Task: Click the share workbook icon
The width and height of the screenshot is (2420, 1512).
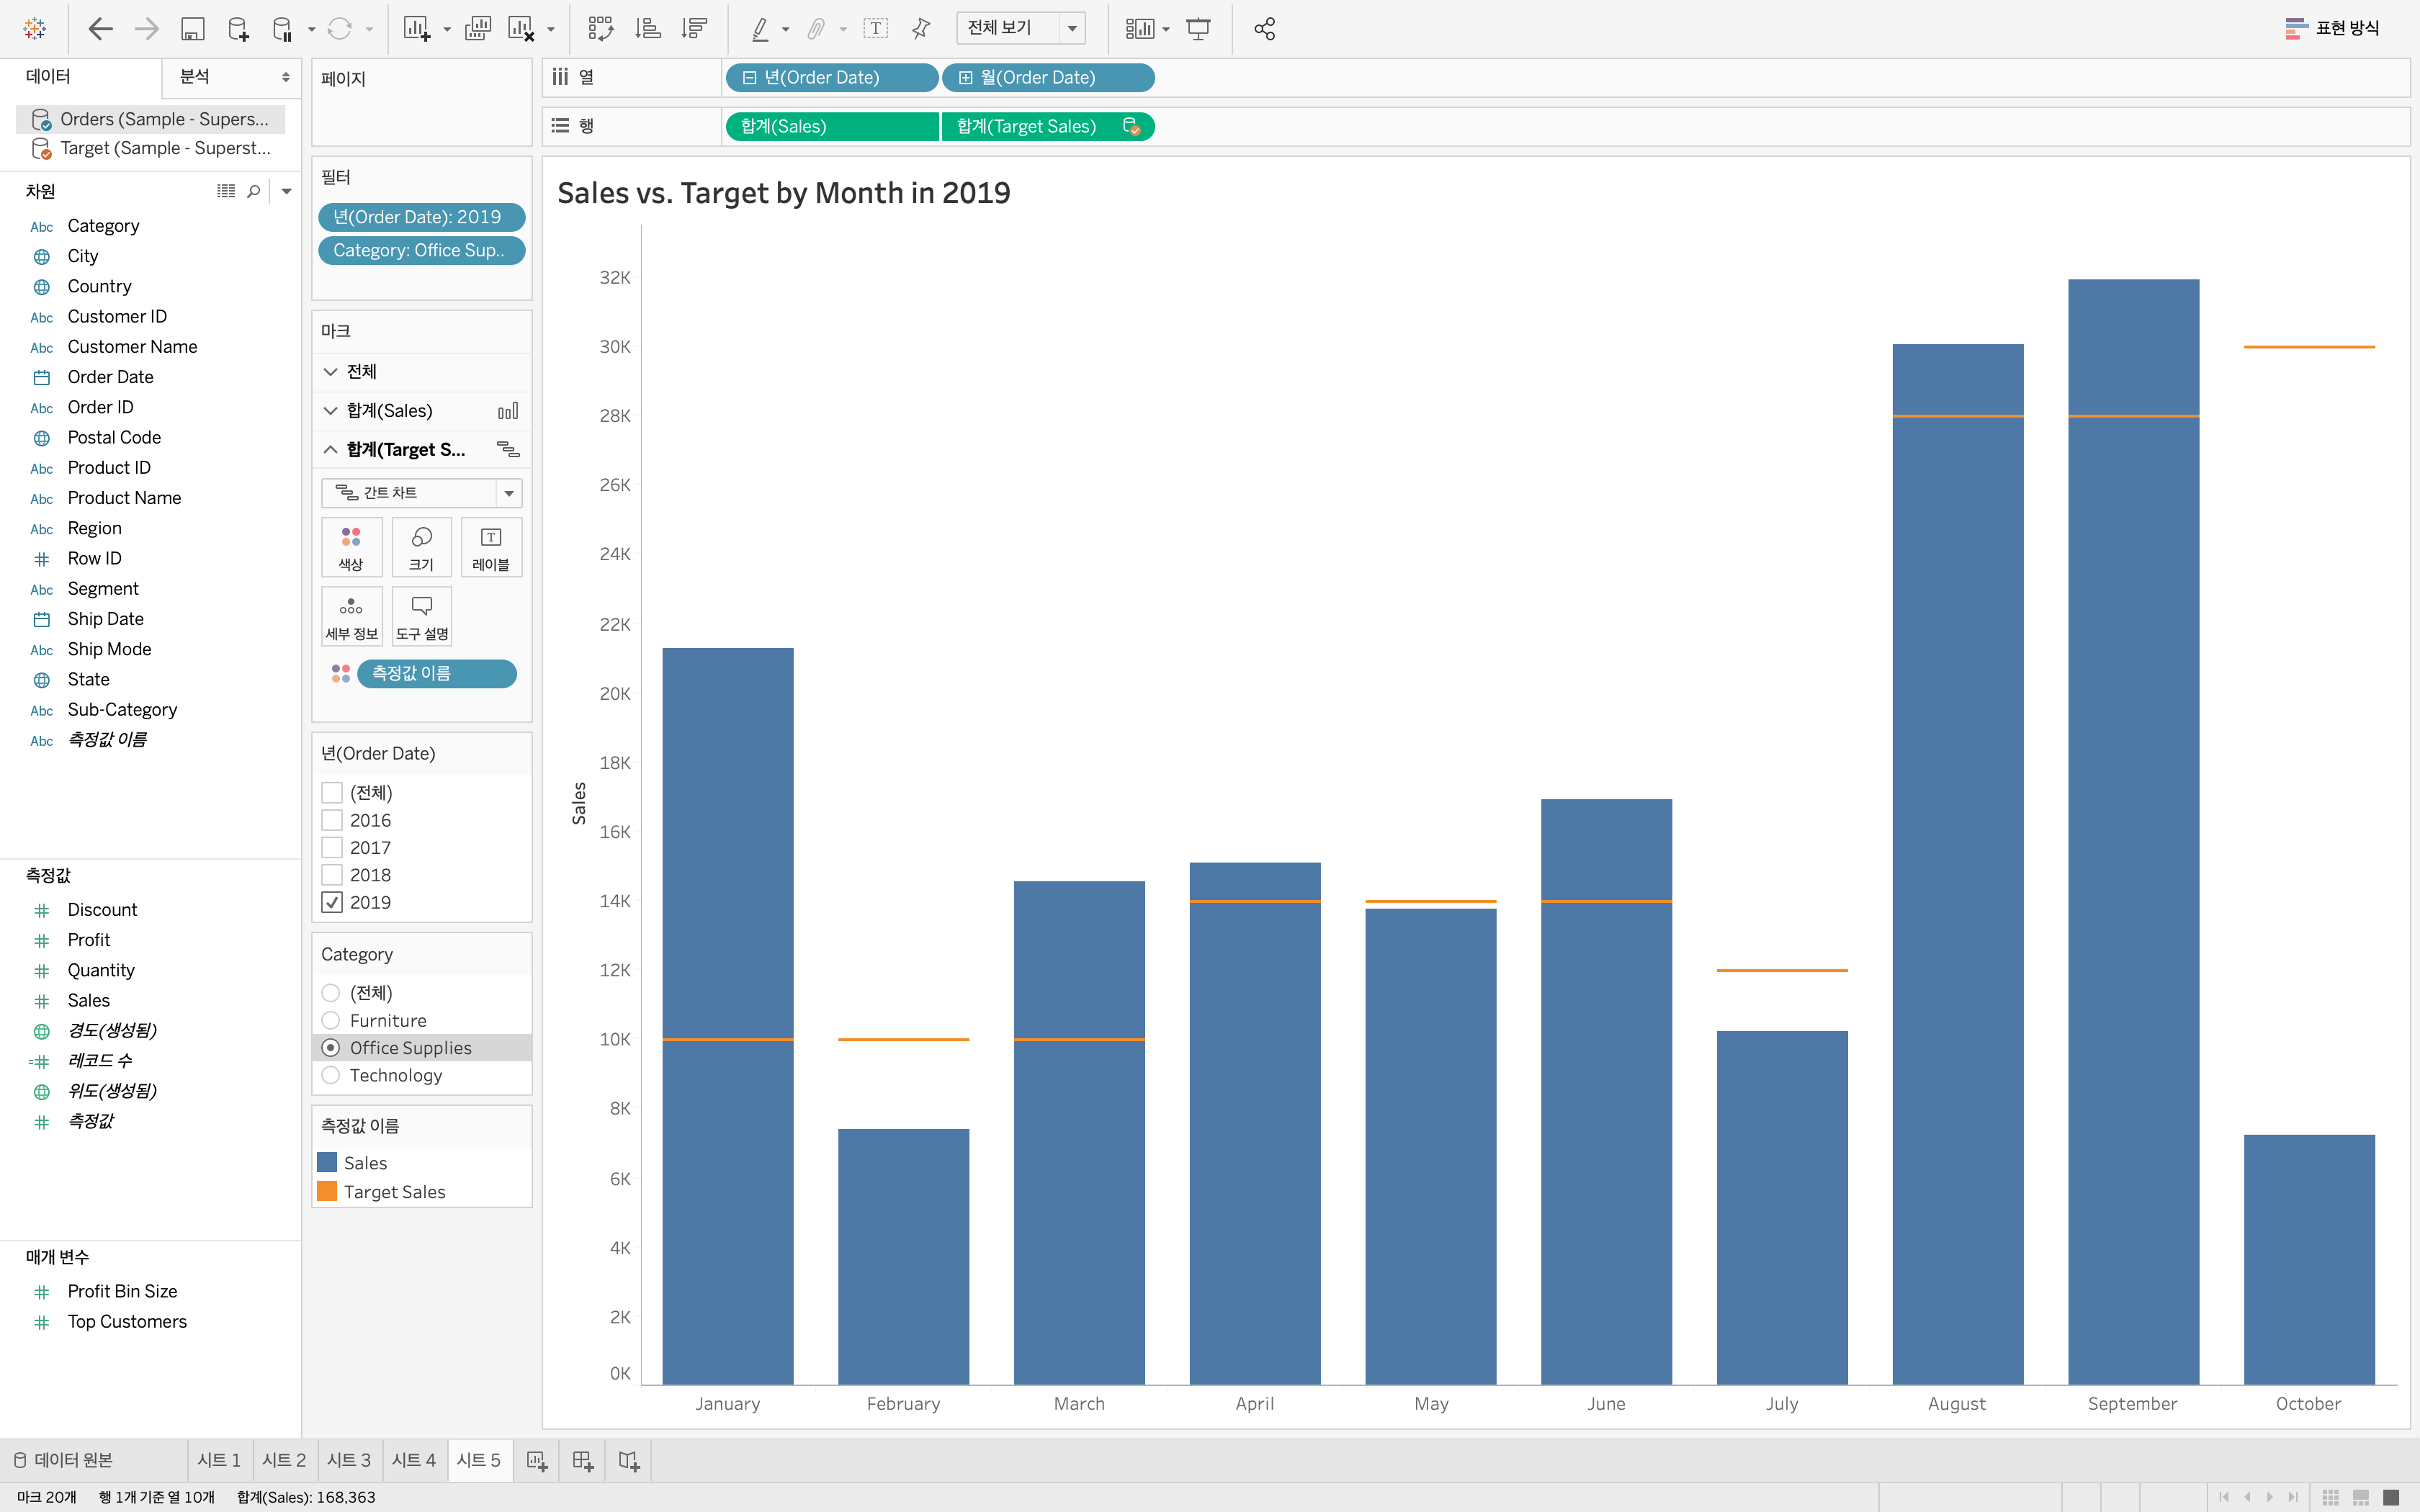Action: (x=1264, y=29)
